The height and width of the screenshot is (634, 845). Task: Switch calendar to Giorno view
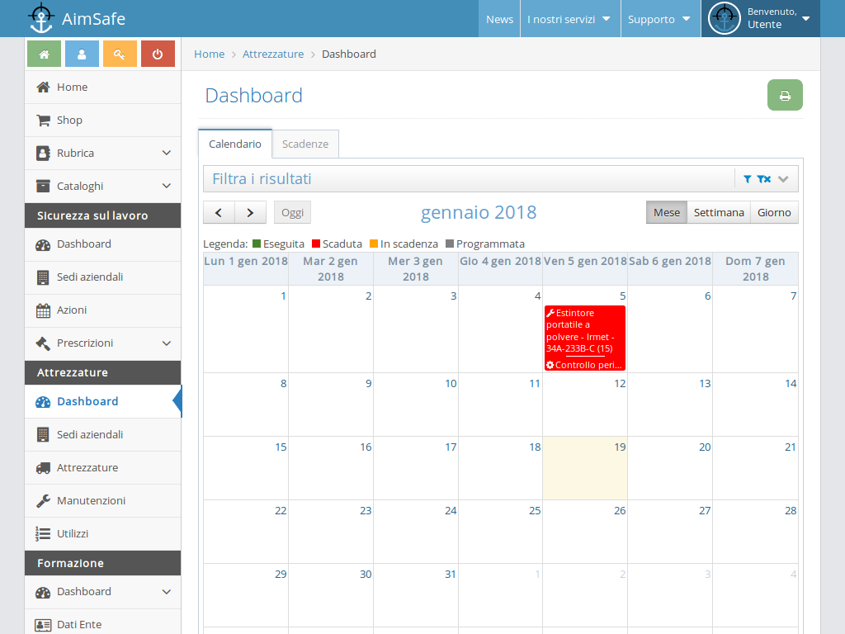tap(774, 212)
